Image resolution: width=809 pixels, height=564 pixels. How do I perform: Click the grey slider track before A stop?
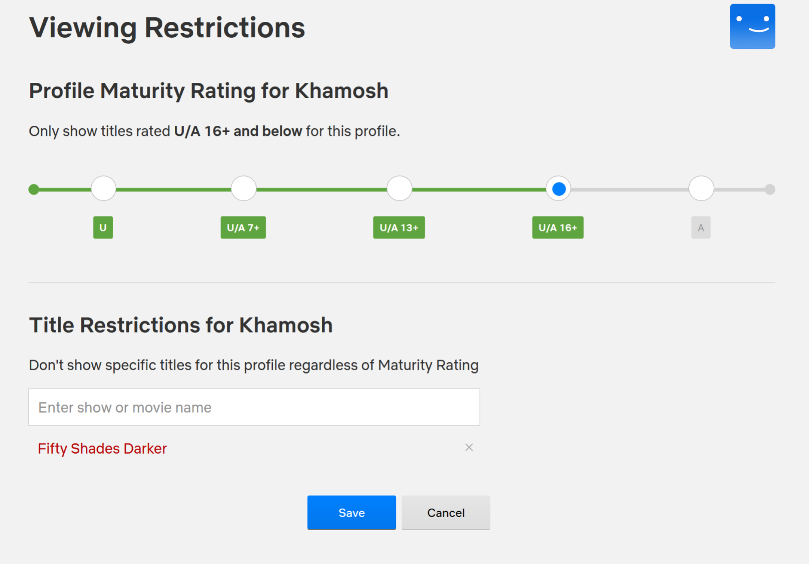(x=629, y=189)
